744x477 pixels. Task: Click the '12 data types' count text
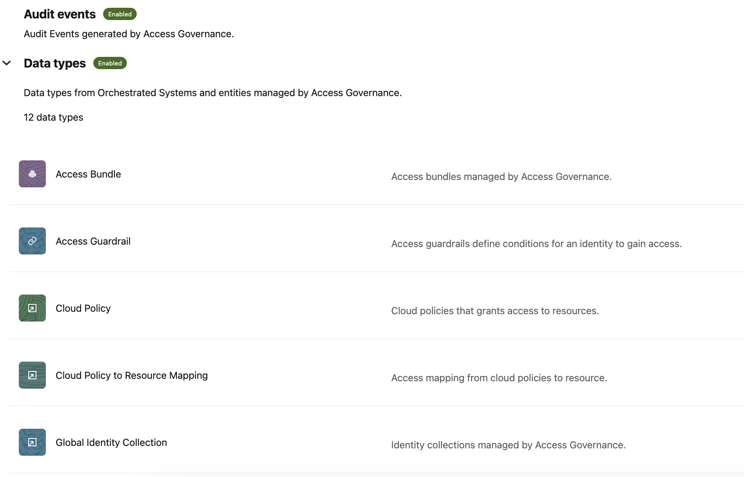pyautogui.click(x=53, y=117)
